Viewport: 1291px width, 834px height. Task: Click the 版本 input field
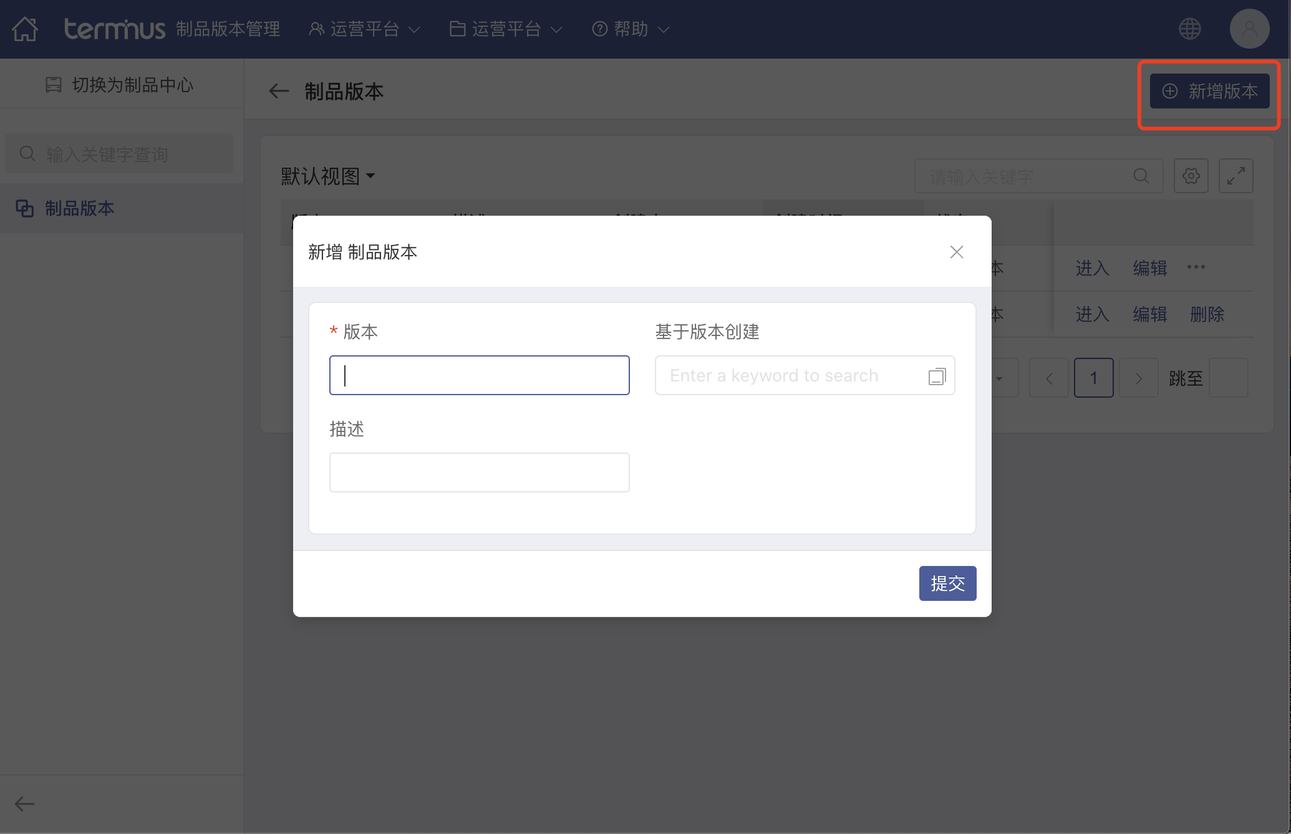[x=480, y=375]
